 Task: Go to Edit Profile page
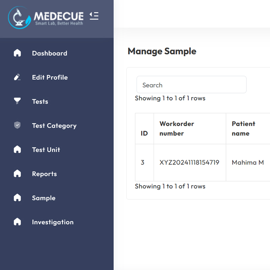50,77
